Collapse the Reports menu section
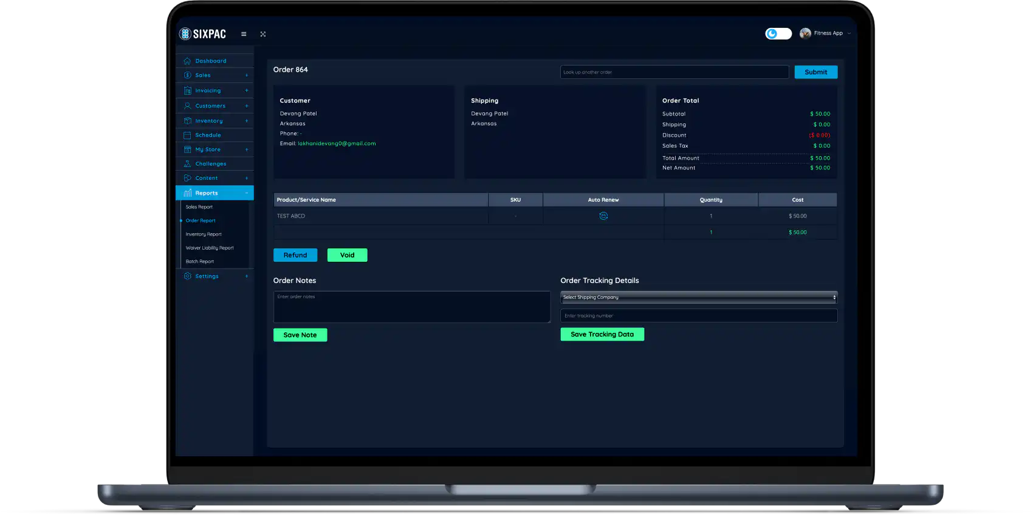Image resolution: width=1033 pixels, height=515 pixels. [x=246, y=193]
